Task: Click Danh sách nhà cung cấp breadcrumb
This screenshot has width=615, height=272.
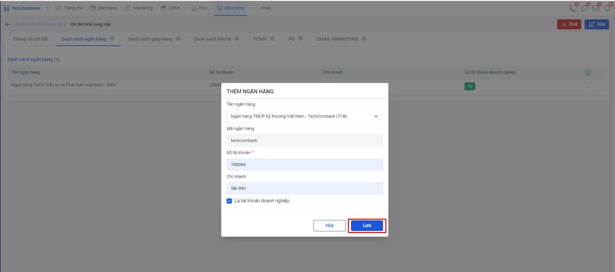Action: coord(38,24)
